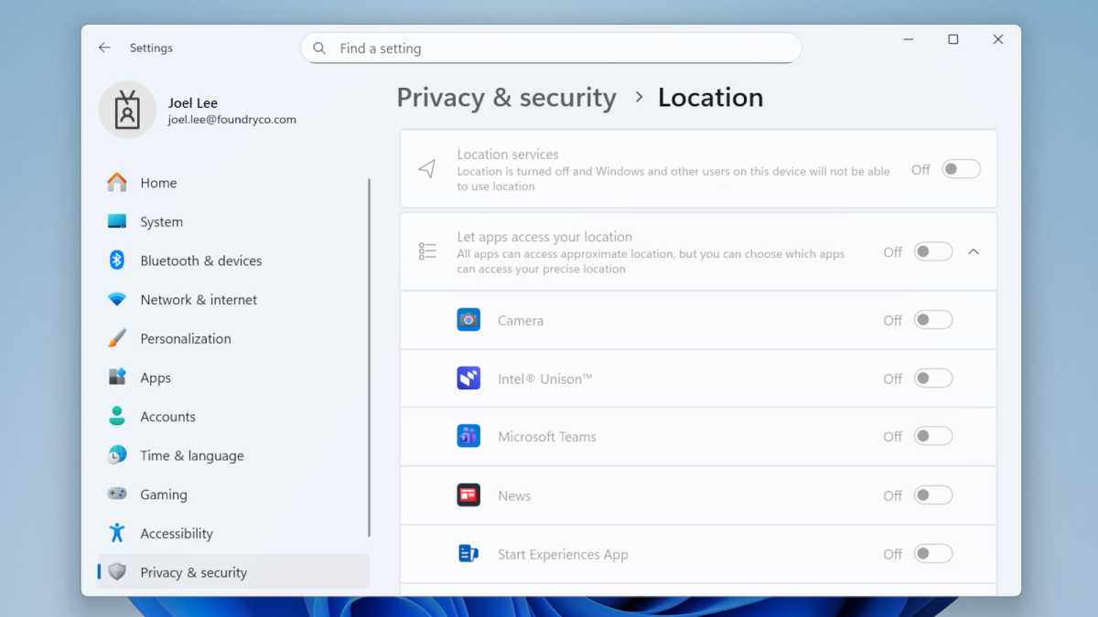Click the Find a setting search field
The height and width of the screenshot is (617, 1098).
coord(550,48)
